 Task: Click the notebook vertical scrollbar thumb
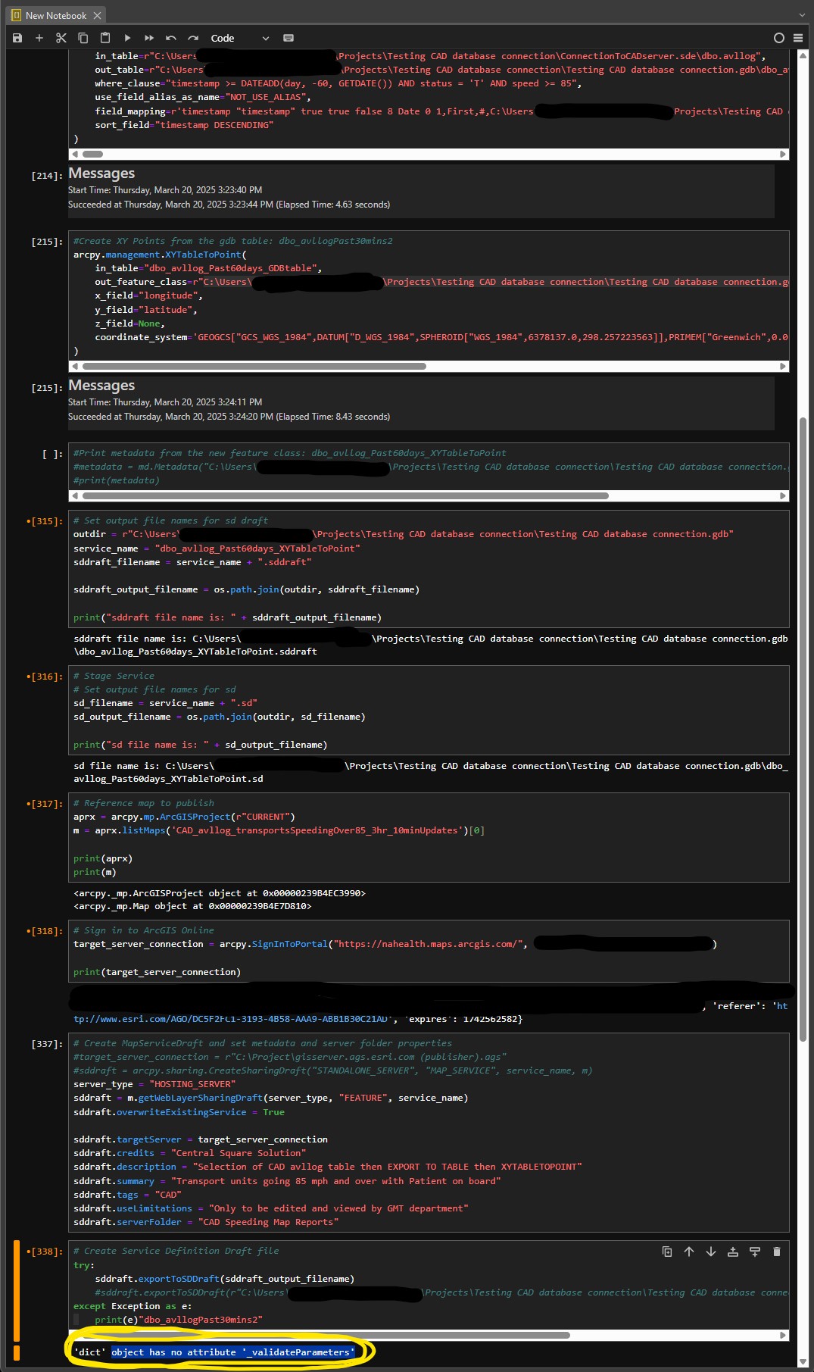803,729
